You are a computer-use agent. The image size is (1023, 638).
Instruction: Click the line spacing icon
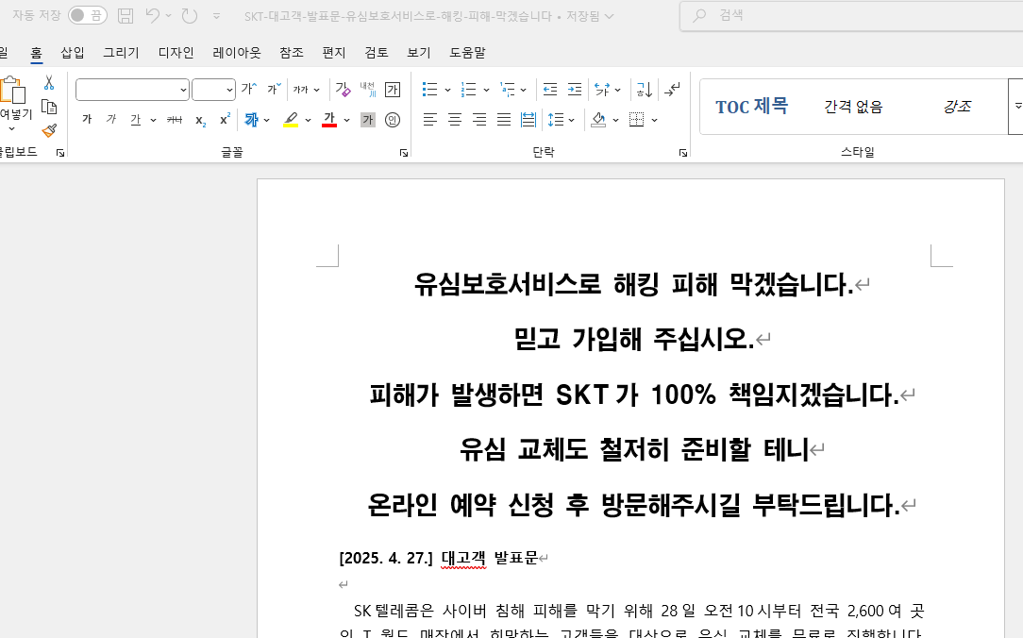click(x=556, y=119)
